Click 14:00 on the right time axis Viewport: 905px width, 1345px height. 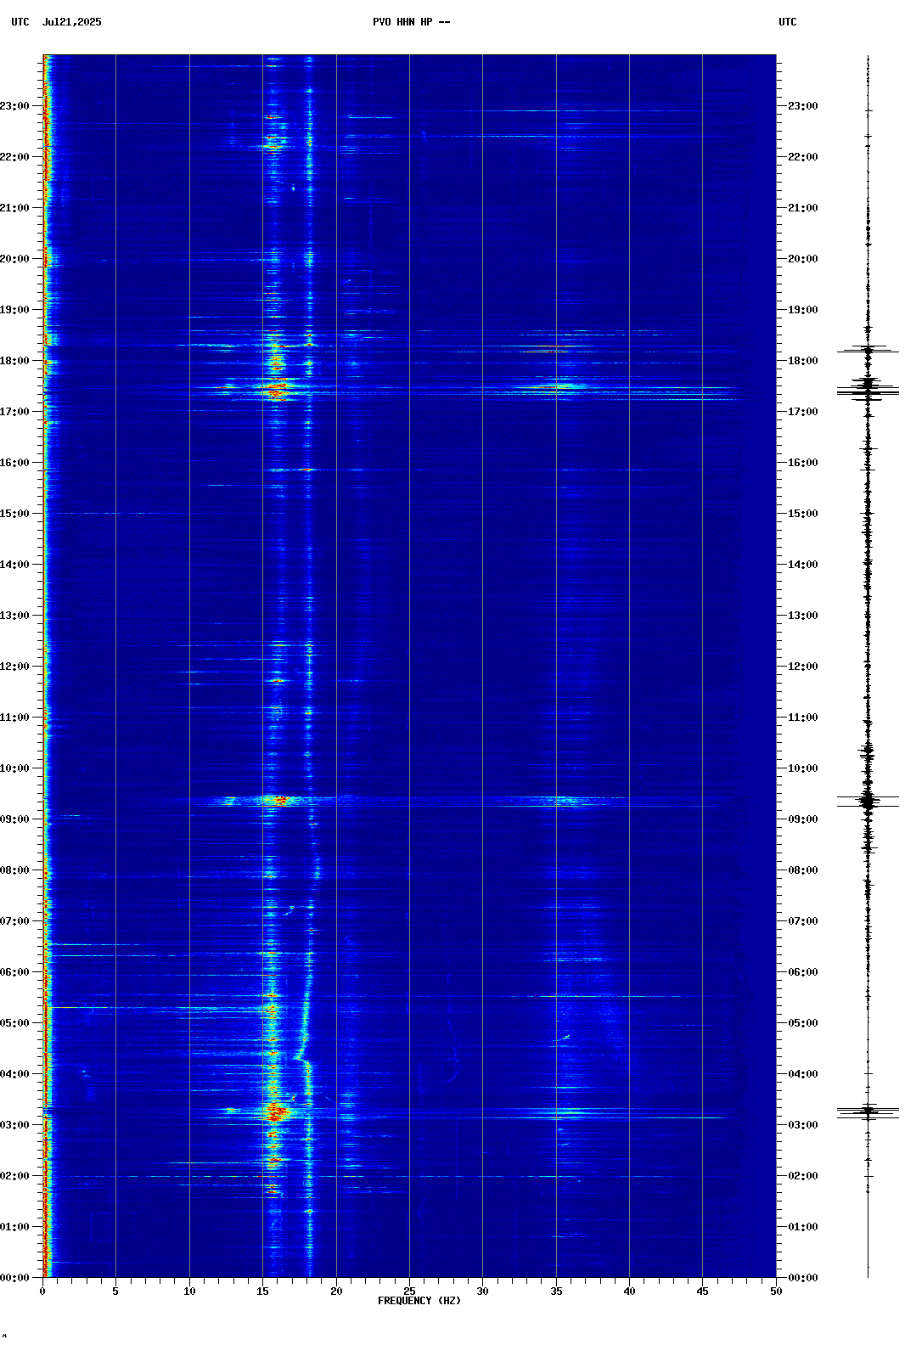[x=803, y=565]
